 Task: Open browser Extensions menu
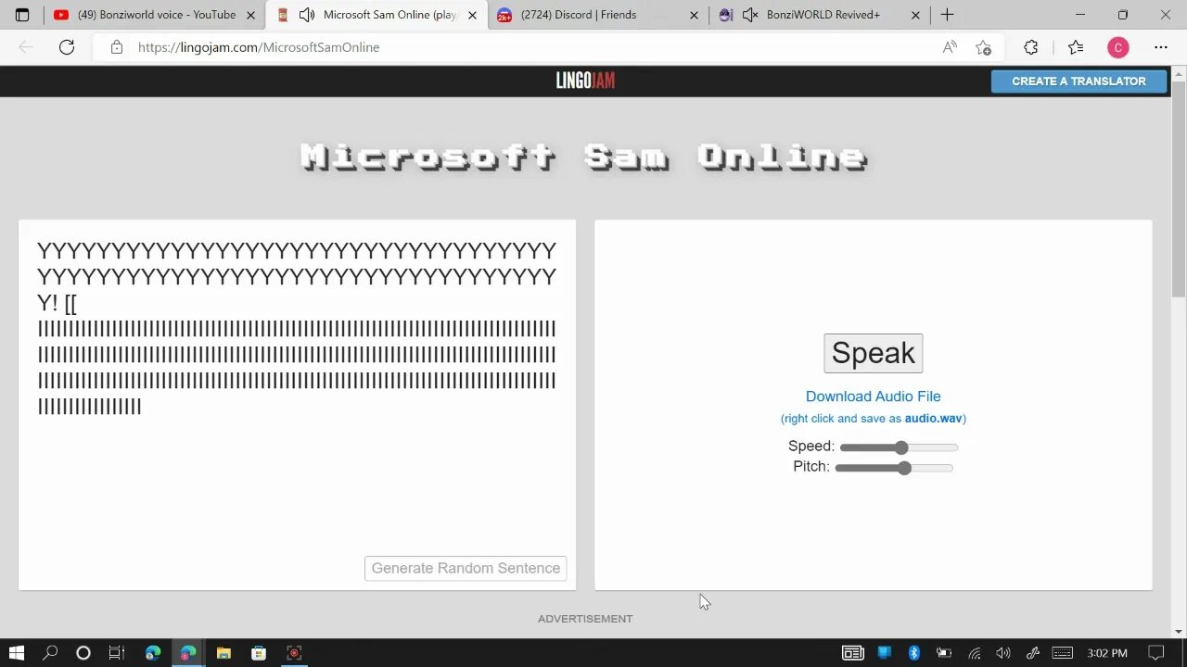click(x=1031, y=47)
